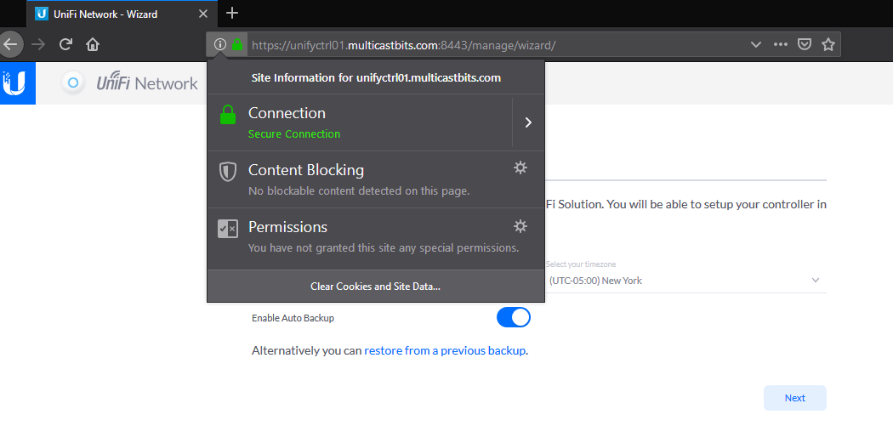The image size is (893, 443).
Task: Click the green padlock in the address bar
Action: pyautogui.click(x=237, y=44)
